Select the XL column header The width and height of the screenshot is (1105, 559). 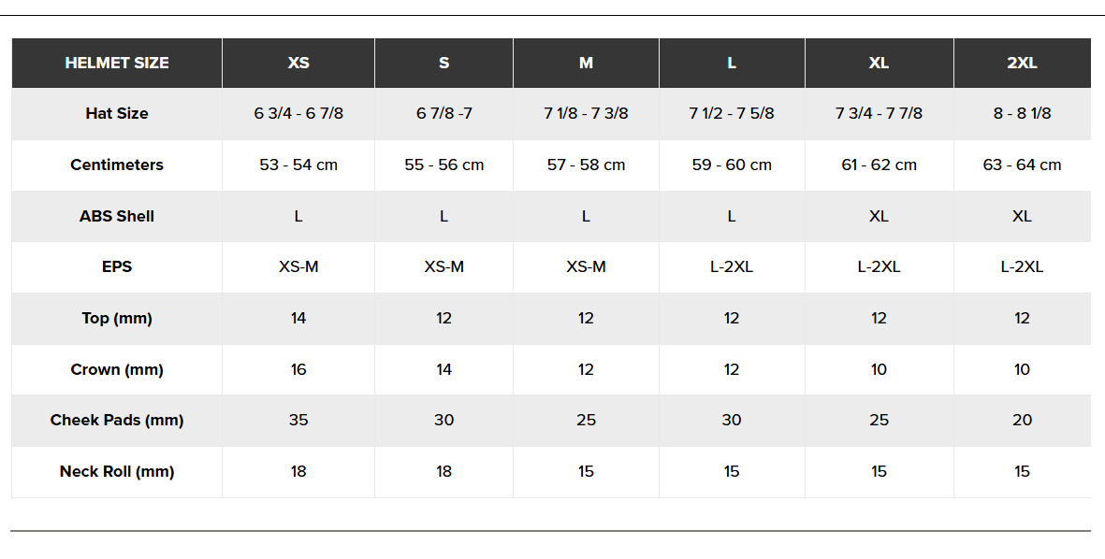tap(879, 64)
